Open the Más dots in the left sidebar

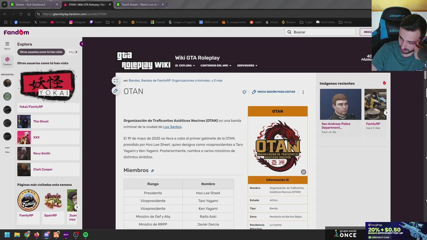7,148
